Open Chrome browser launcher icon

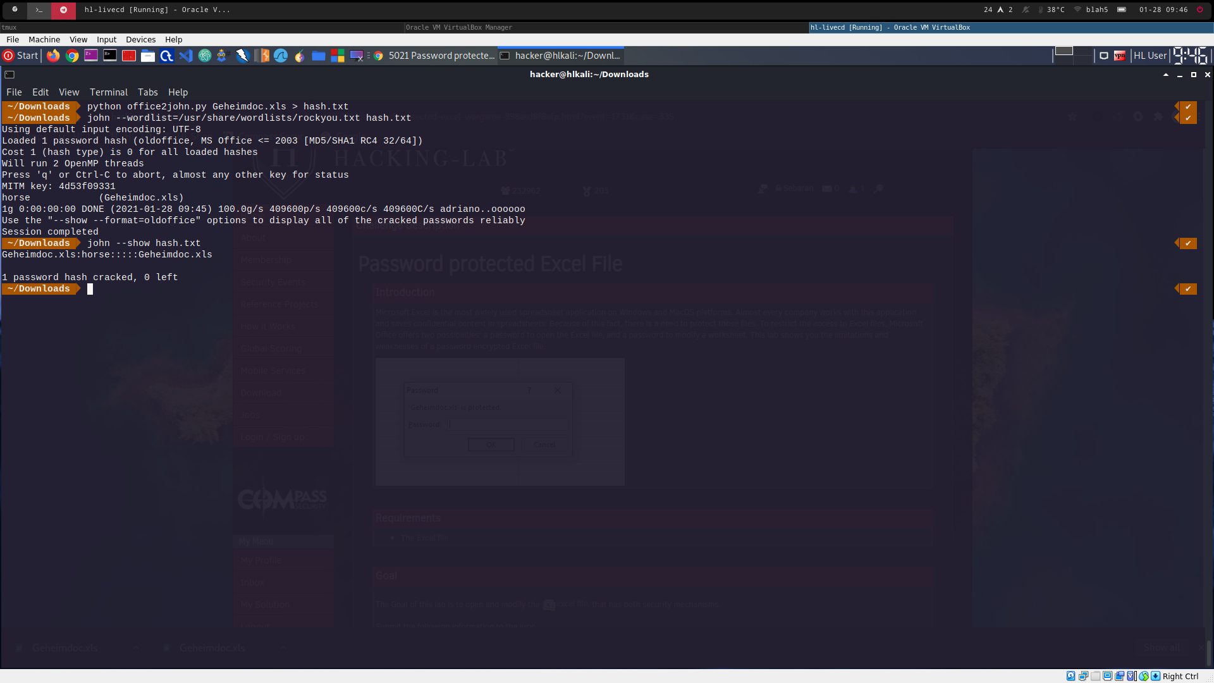point(72,56)
